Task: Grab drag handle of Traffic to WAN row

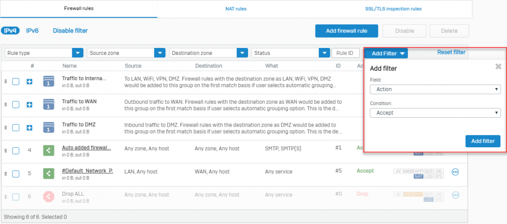Action: (5, 105)
